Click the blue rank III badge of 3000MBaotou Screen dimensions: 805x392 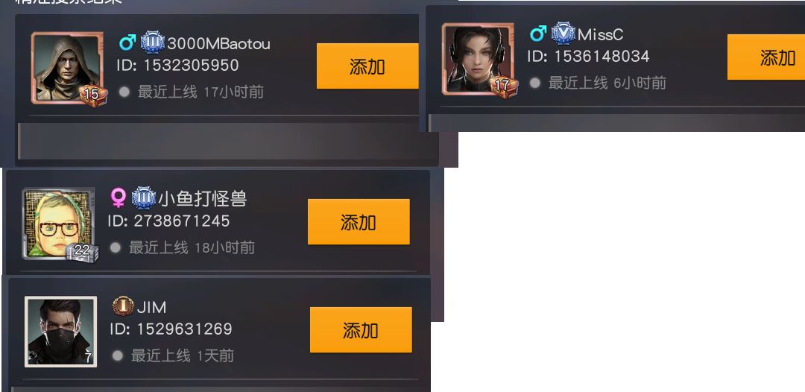coord(152,42)
